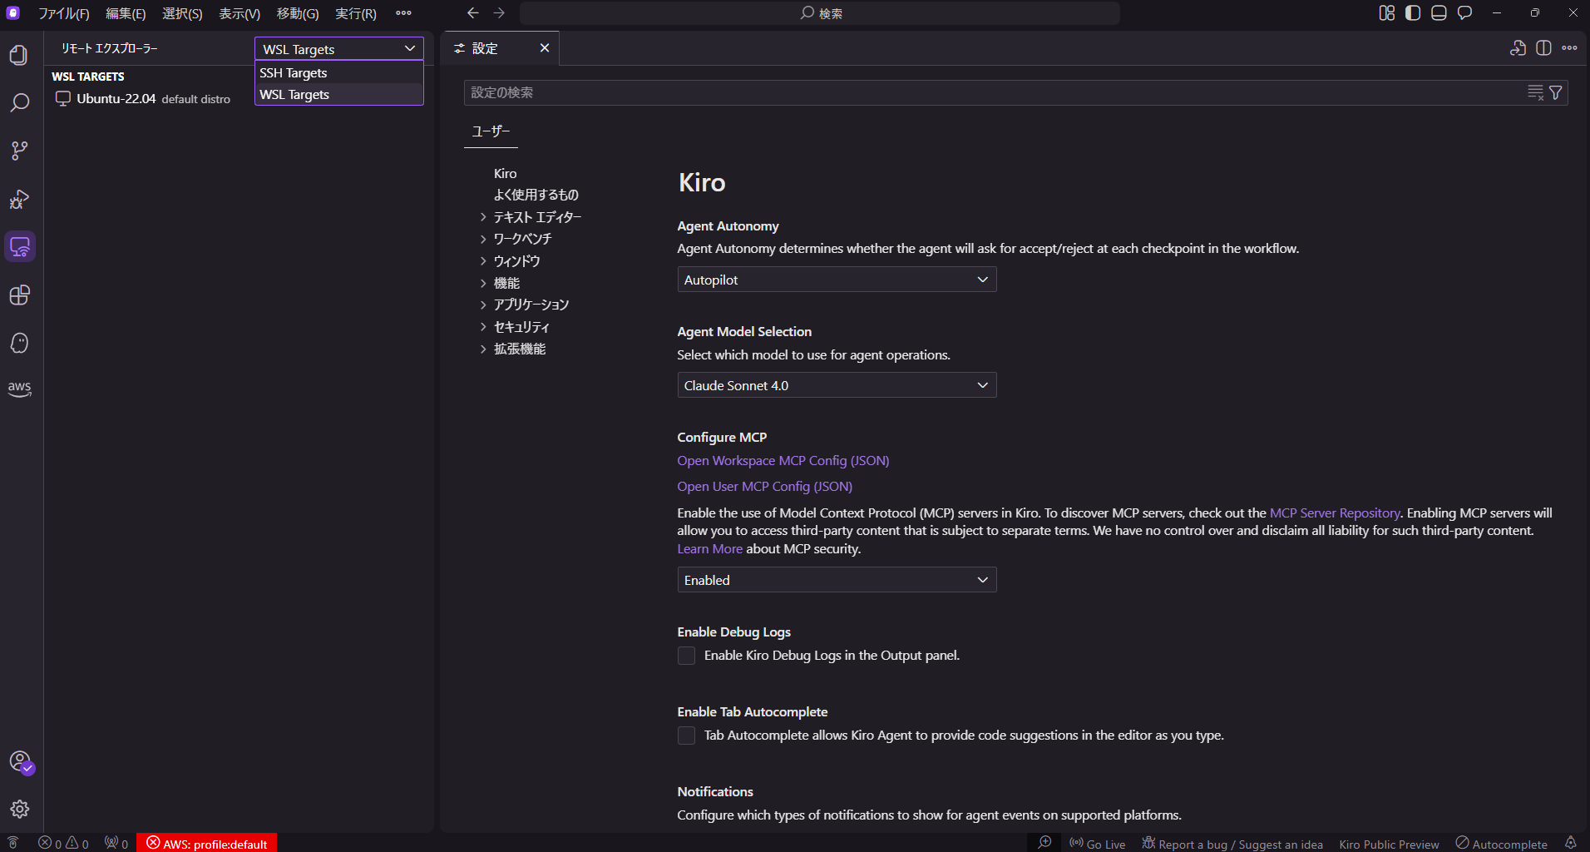Show more menu bar items
Screen dimensions: 1590x852
click(x=403, y=13)
